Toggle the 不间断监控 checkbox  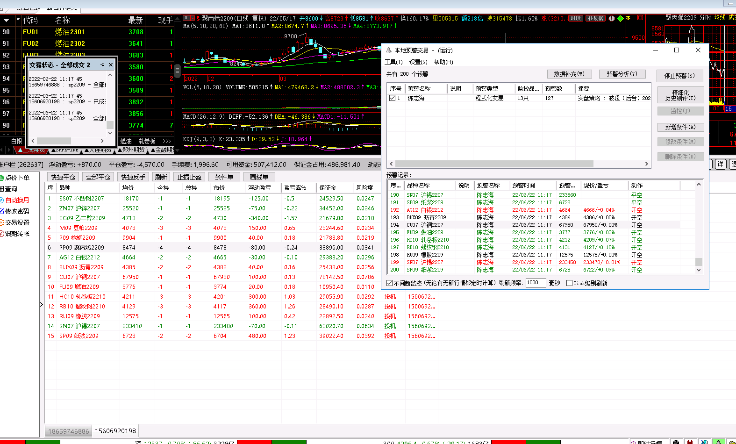coord(389,283)
